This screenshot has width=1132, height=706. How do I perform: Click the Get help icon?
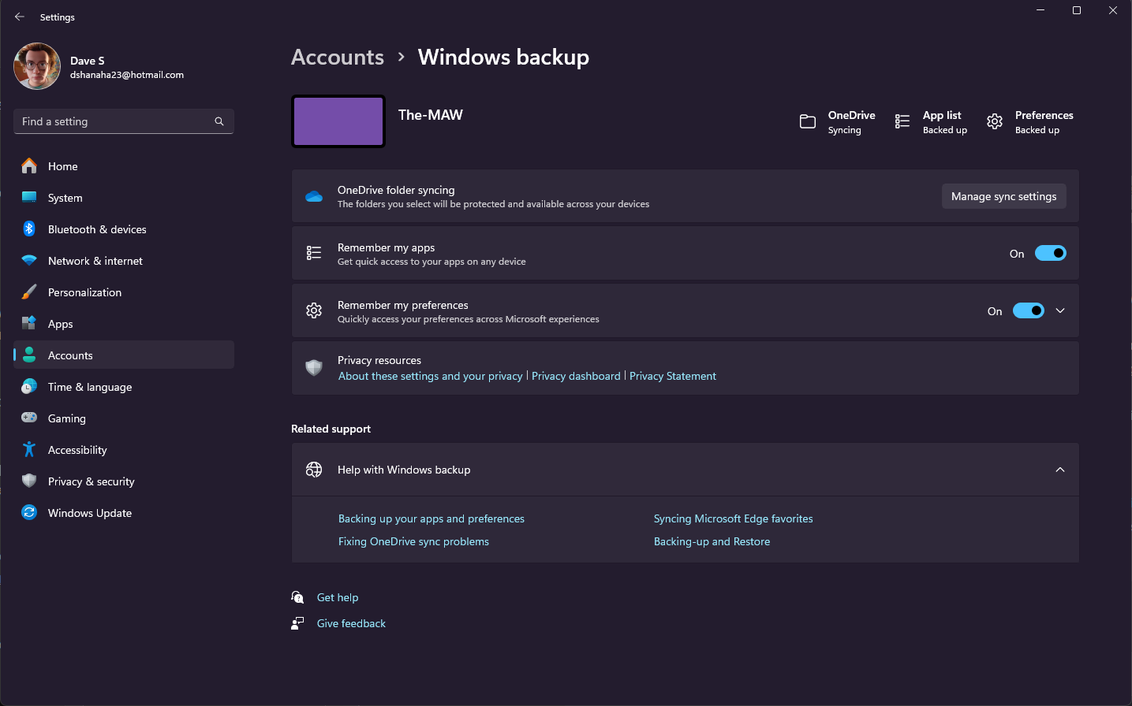tap(297, 597)
